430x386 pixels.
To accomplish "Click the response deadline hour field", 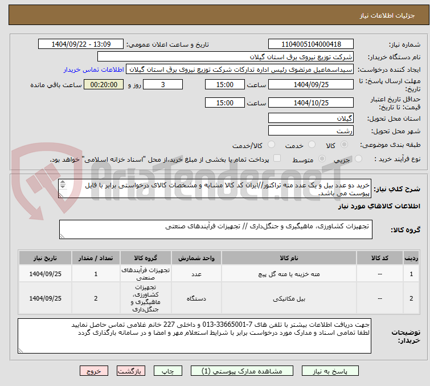I will tap(224, 84).
